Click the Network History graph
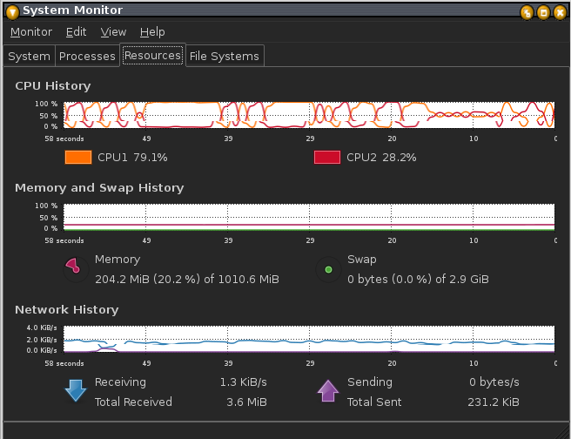This screenshot has height=439, width=571. [309, 339]
